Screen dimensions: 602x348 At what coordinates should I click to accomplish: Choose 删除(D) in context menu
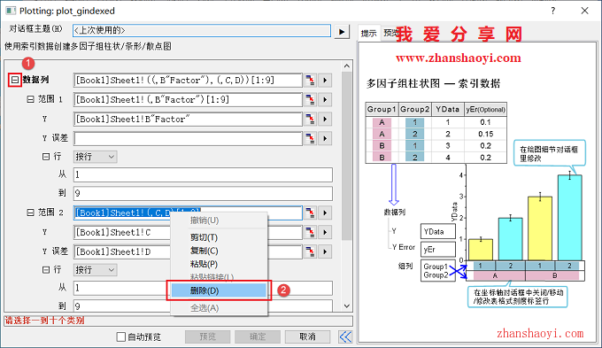click(x=219, y=290)
